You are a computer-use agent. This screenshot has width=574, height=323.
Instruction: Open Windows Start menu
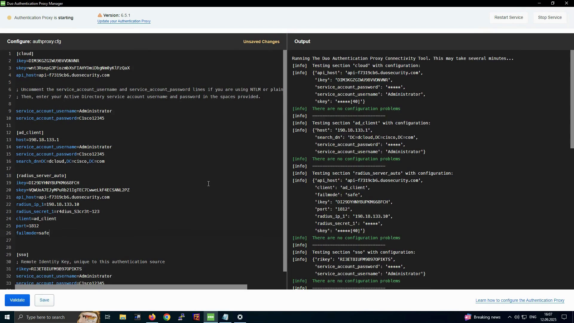pos(7,317)
